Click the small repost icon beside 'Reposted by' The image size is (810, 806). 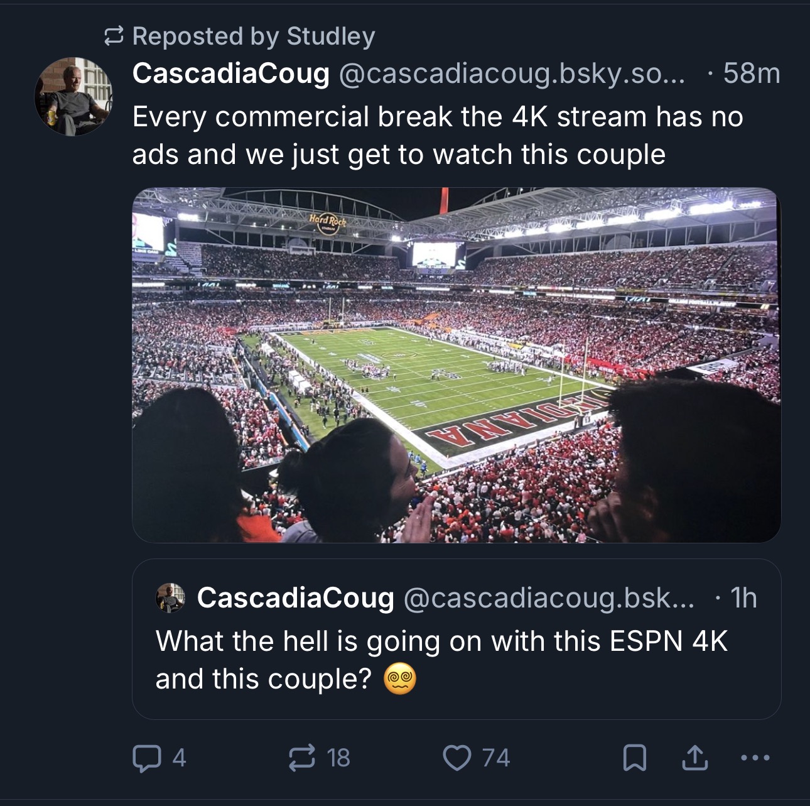[114, 37]
